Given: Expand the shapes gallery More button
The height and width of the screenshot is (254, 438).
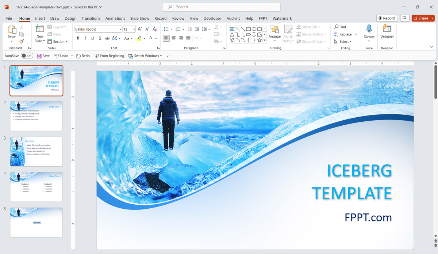Looking at the screenshot, I should (265, 40).
